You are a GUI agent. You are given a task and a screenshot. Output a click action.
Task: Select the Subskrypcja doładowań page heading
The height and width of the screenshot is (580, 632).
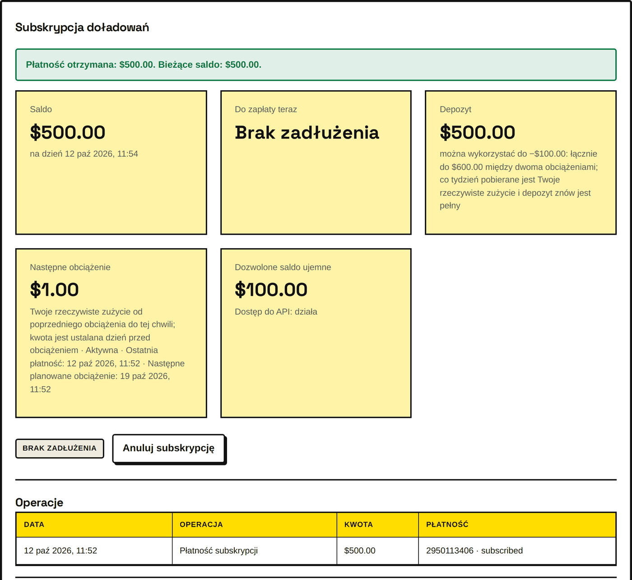tap(82, 28)
